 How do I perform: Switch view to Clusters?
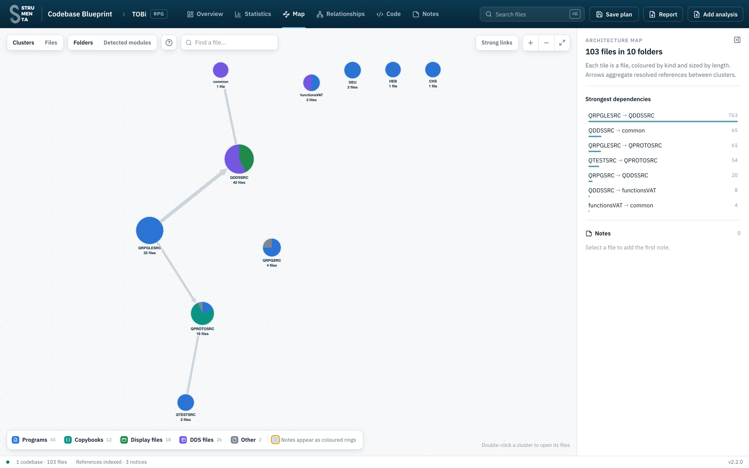tap(23, 43)
